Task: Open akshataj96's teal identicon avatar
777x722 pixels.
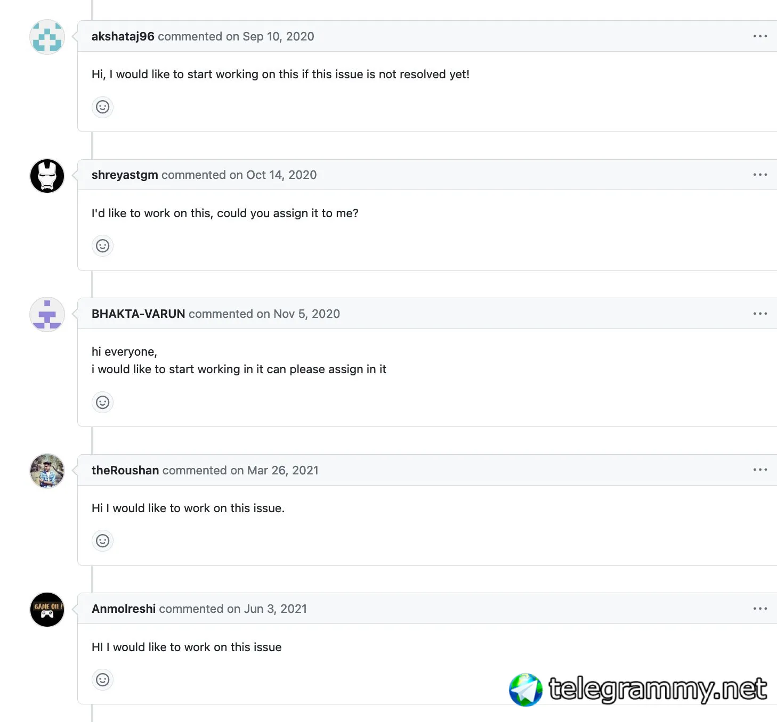Action: pos(47,37)
